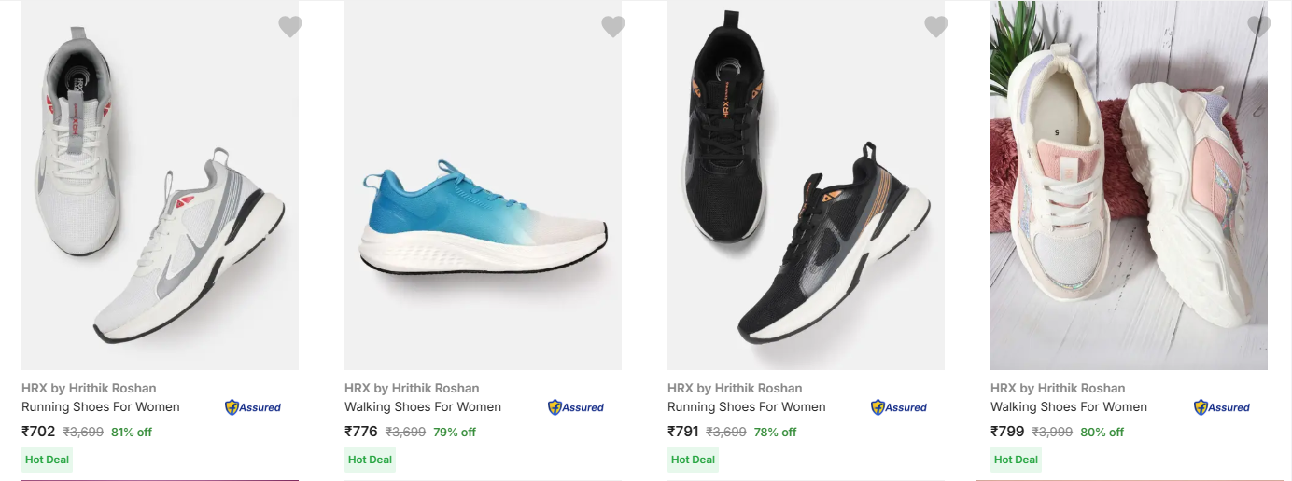Click HRX brand name above ₹791 shoes
The height and width of the screenshot is (481, 1292).
pyautogui.click(x=735, y=388)
